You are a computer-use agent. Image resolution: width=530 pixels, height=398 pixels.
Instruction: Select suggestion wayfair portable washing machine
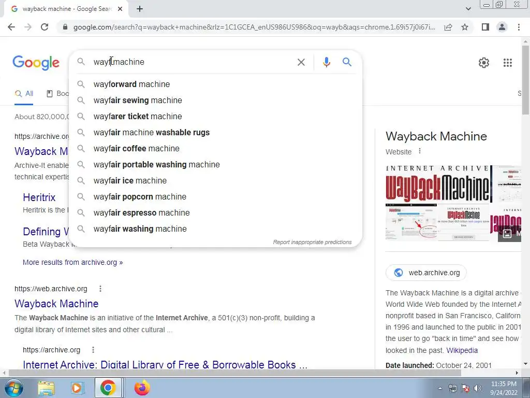pyautogui.click(x=215, y=164)
